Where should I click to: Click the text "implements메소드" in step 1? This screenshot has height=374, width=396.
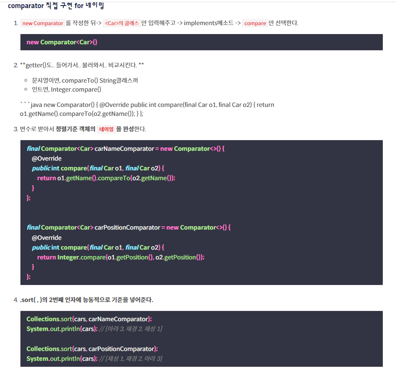[x=209, y=23]
